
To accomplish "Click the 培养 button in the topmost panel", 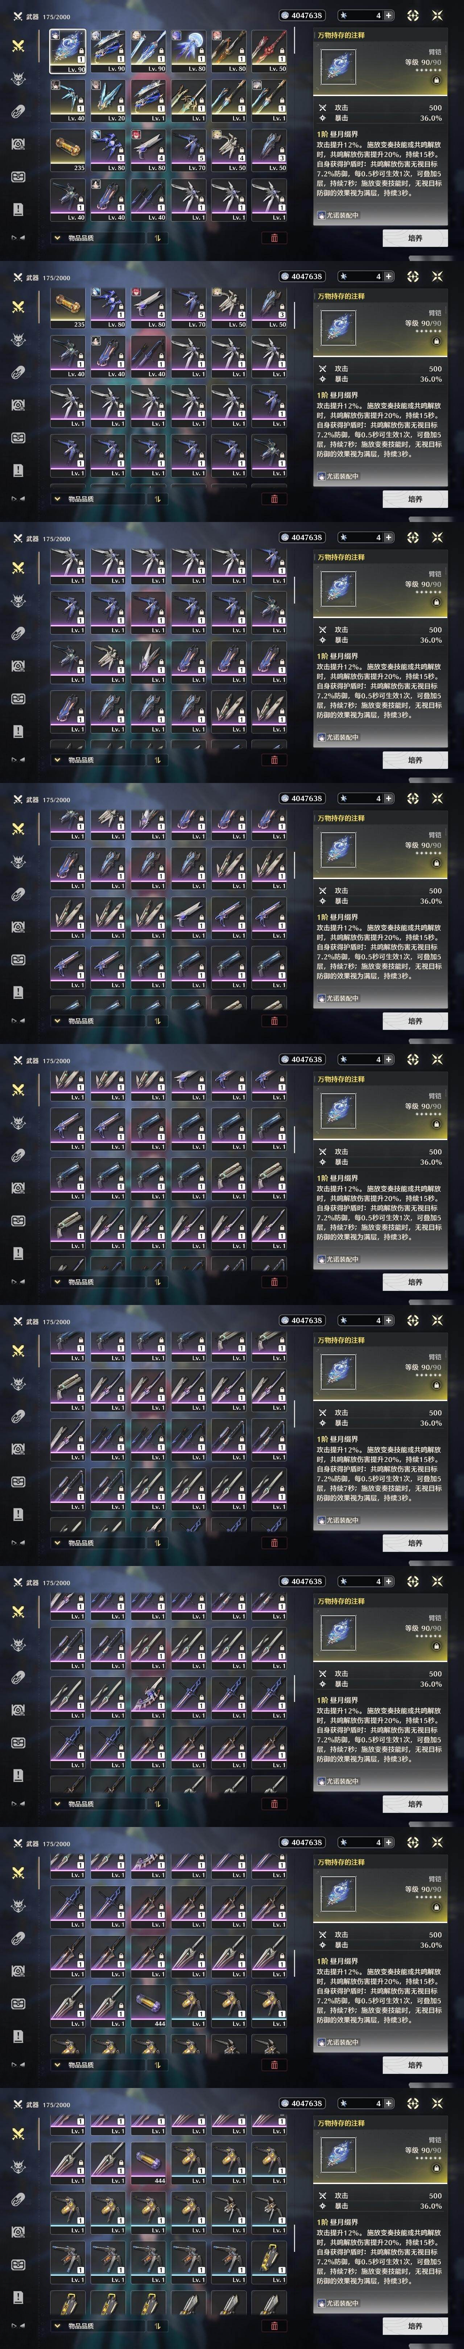I will point(415,238).
